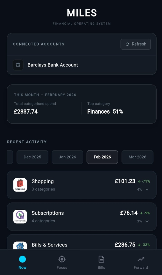Expand the Shopping category chevron

147,190
